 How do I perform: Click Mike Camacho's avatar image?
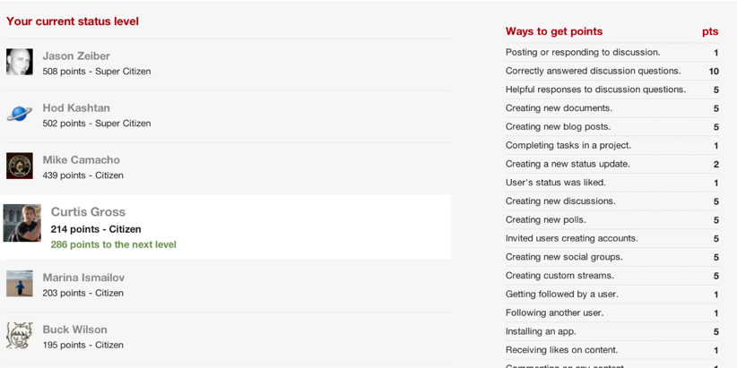pos(20,166)
